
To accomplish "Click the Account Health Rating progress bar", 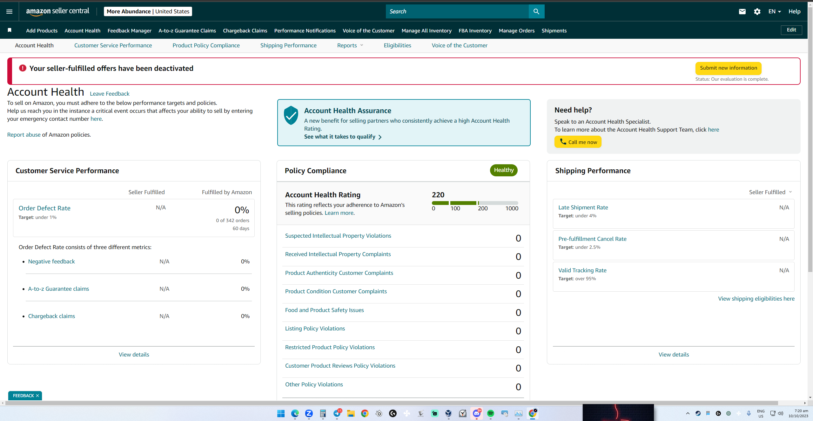I will [x=475, y=203].
